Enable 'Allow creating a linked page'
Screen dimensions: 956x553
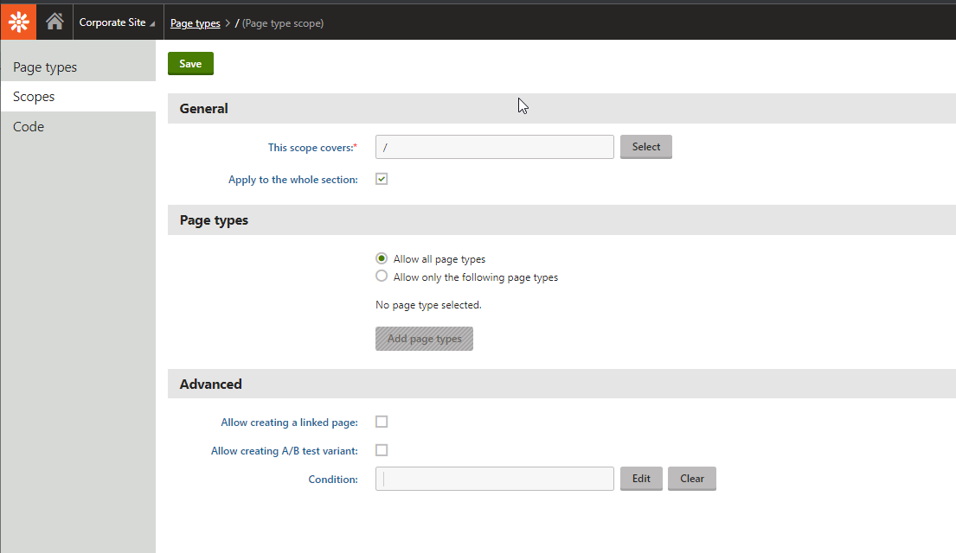(x=382, y=422)
